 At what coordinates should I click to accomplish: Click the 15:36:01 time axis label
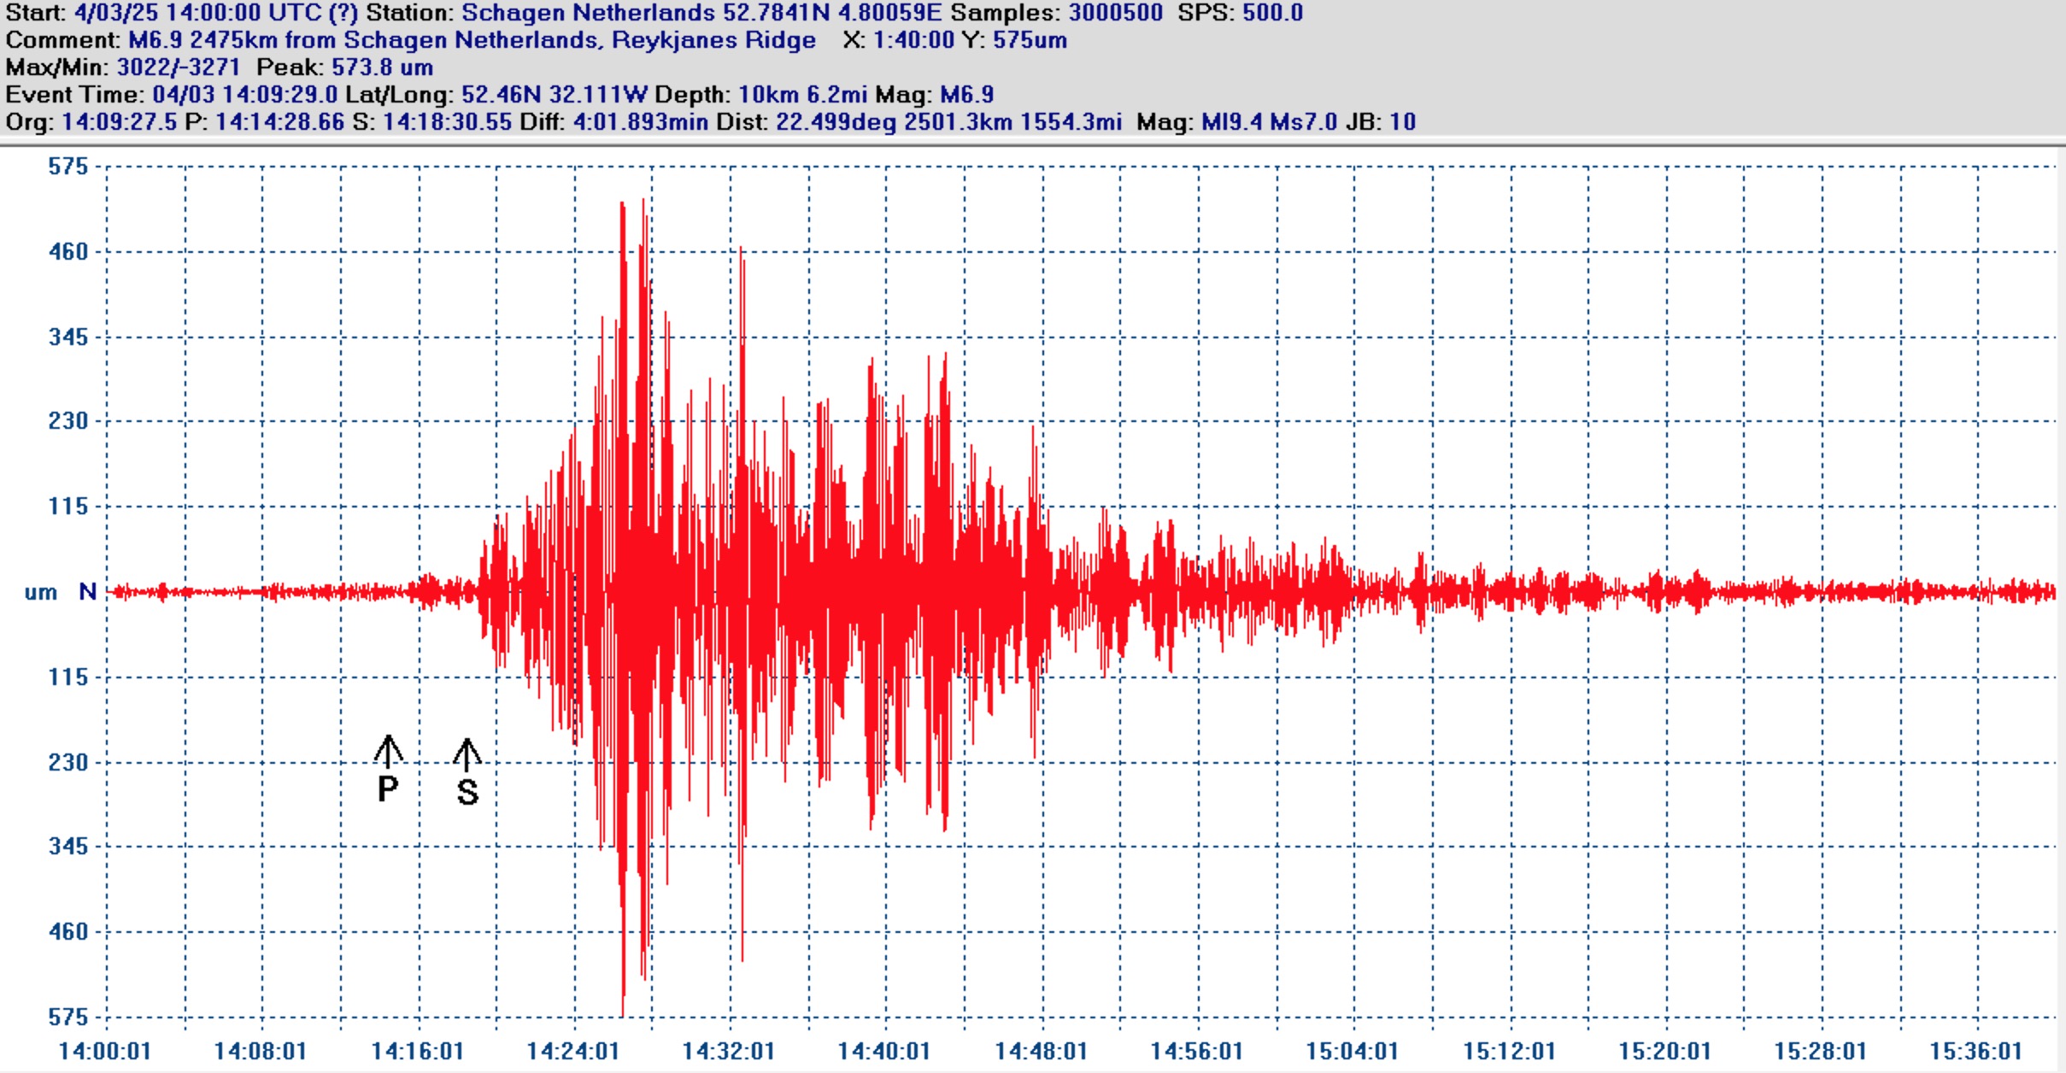click(1975, 1051)
